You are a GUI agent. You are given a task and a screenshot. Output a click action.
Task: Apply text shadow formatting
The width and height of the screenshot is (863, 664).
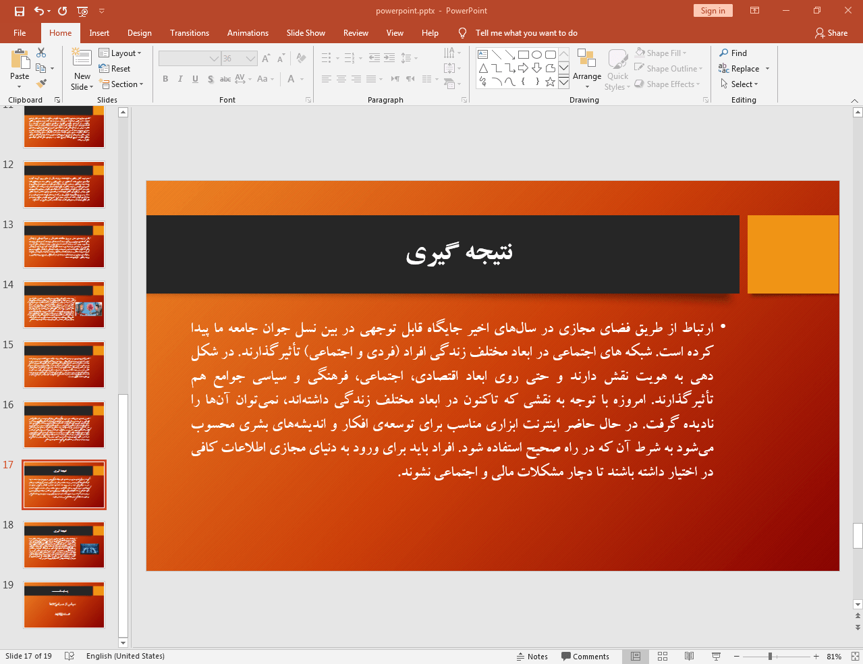(210, 79)
